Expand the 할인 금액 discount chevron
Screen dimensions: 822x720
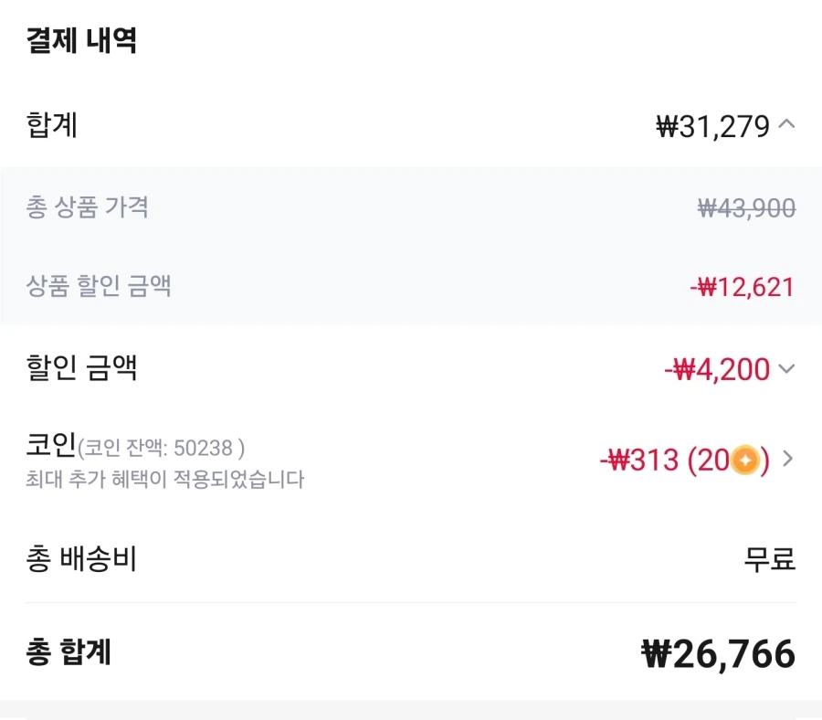pyautogui.click(x=786, y=370)
